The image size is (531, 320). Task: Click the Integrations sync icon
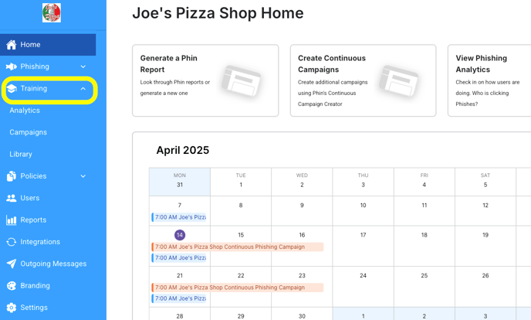(11, 242)
